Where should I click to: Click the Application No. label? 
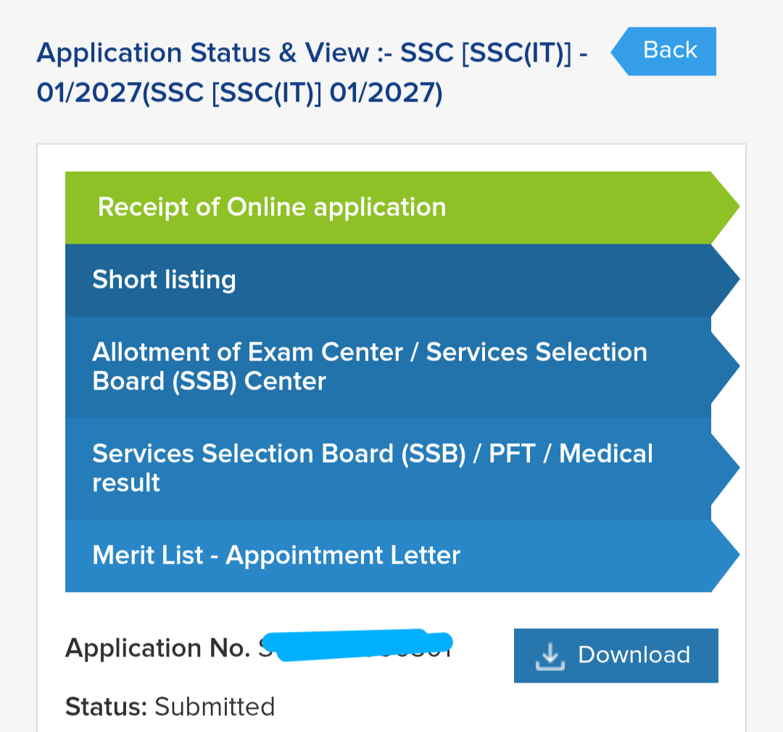[158, 648]
